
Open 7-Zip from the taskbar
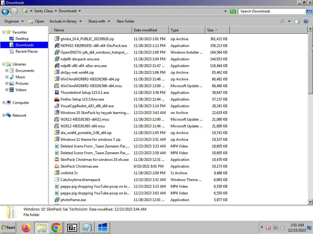[x=72, y=228]
